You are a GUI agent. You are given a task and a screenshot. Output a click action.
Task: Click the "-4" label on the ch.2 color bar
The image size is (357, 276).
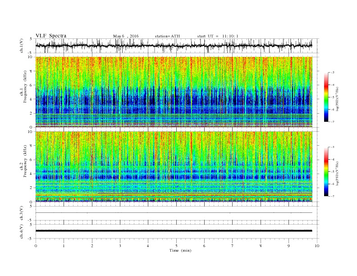coord(333,159)
